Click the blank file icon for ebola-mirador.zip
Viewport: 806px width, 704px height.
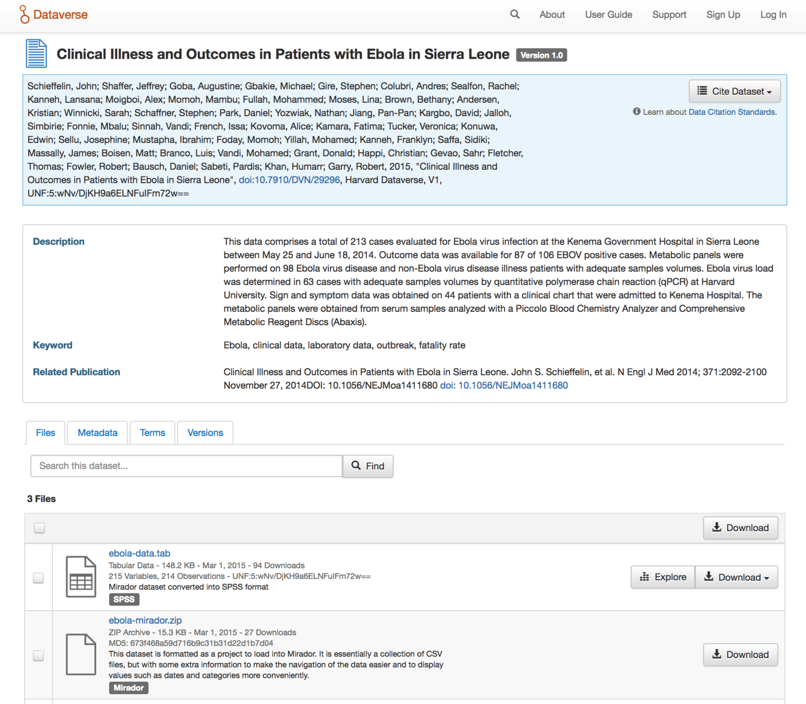pos(81,654)
